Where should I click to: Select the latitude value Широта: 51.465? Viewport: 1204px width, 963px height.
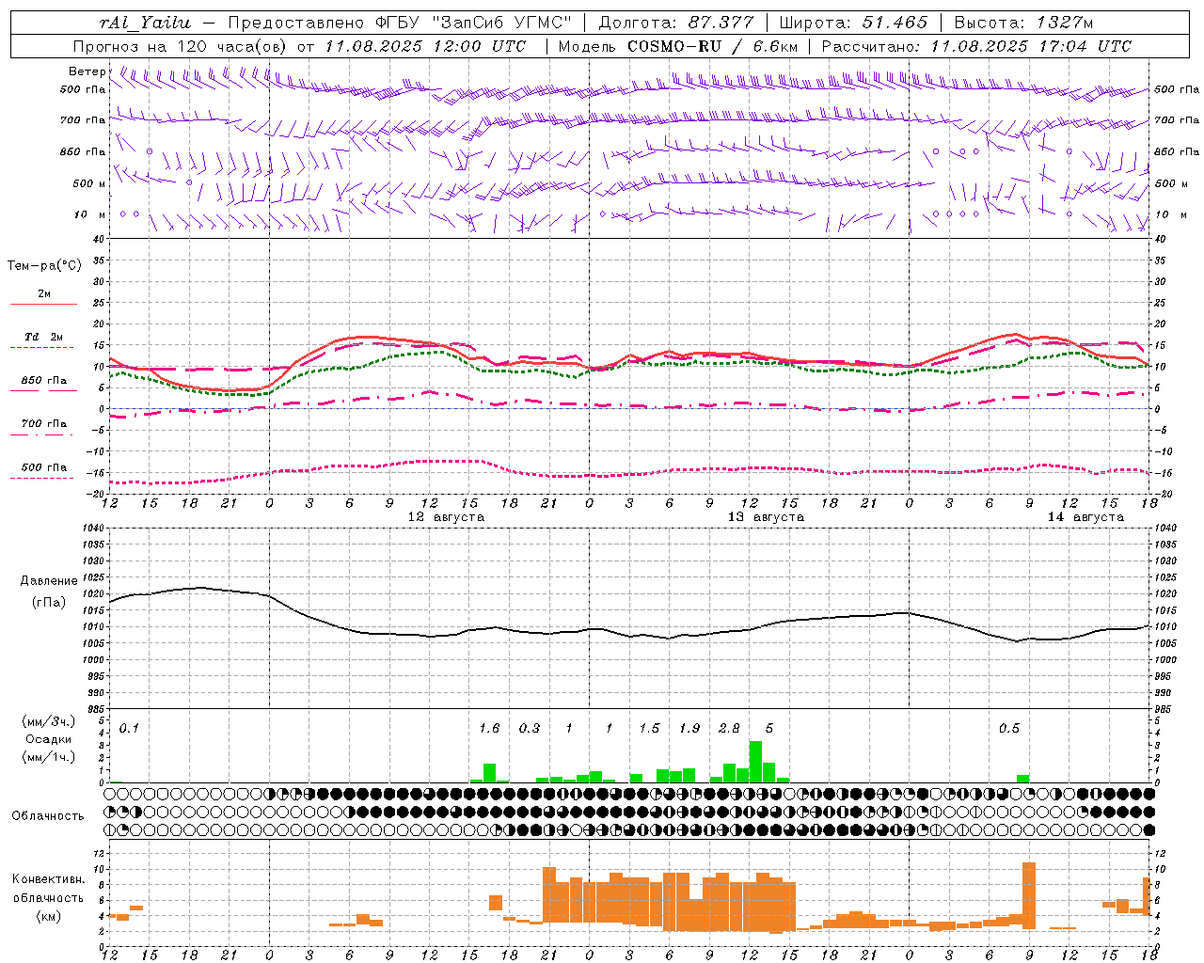pyautogui.click(x=853, y=23)
